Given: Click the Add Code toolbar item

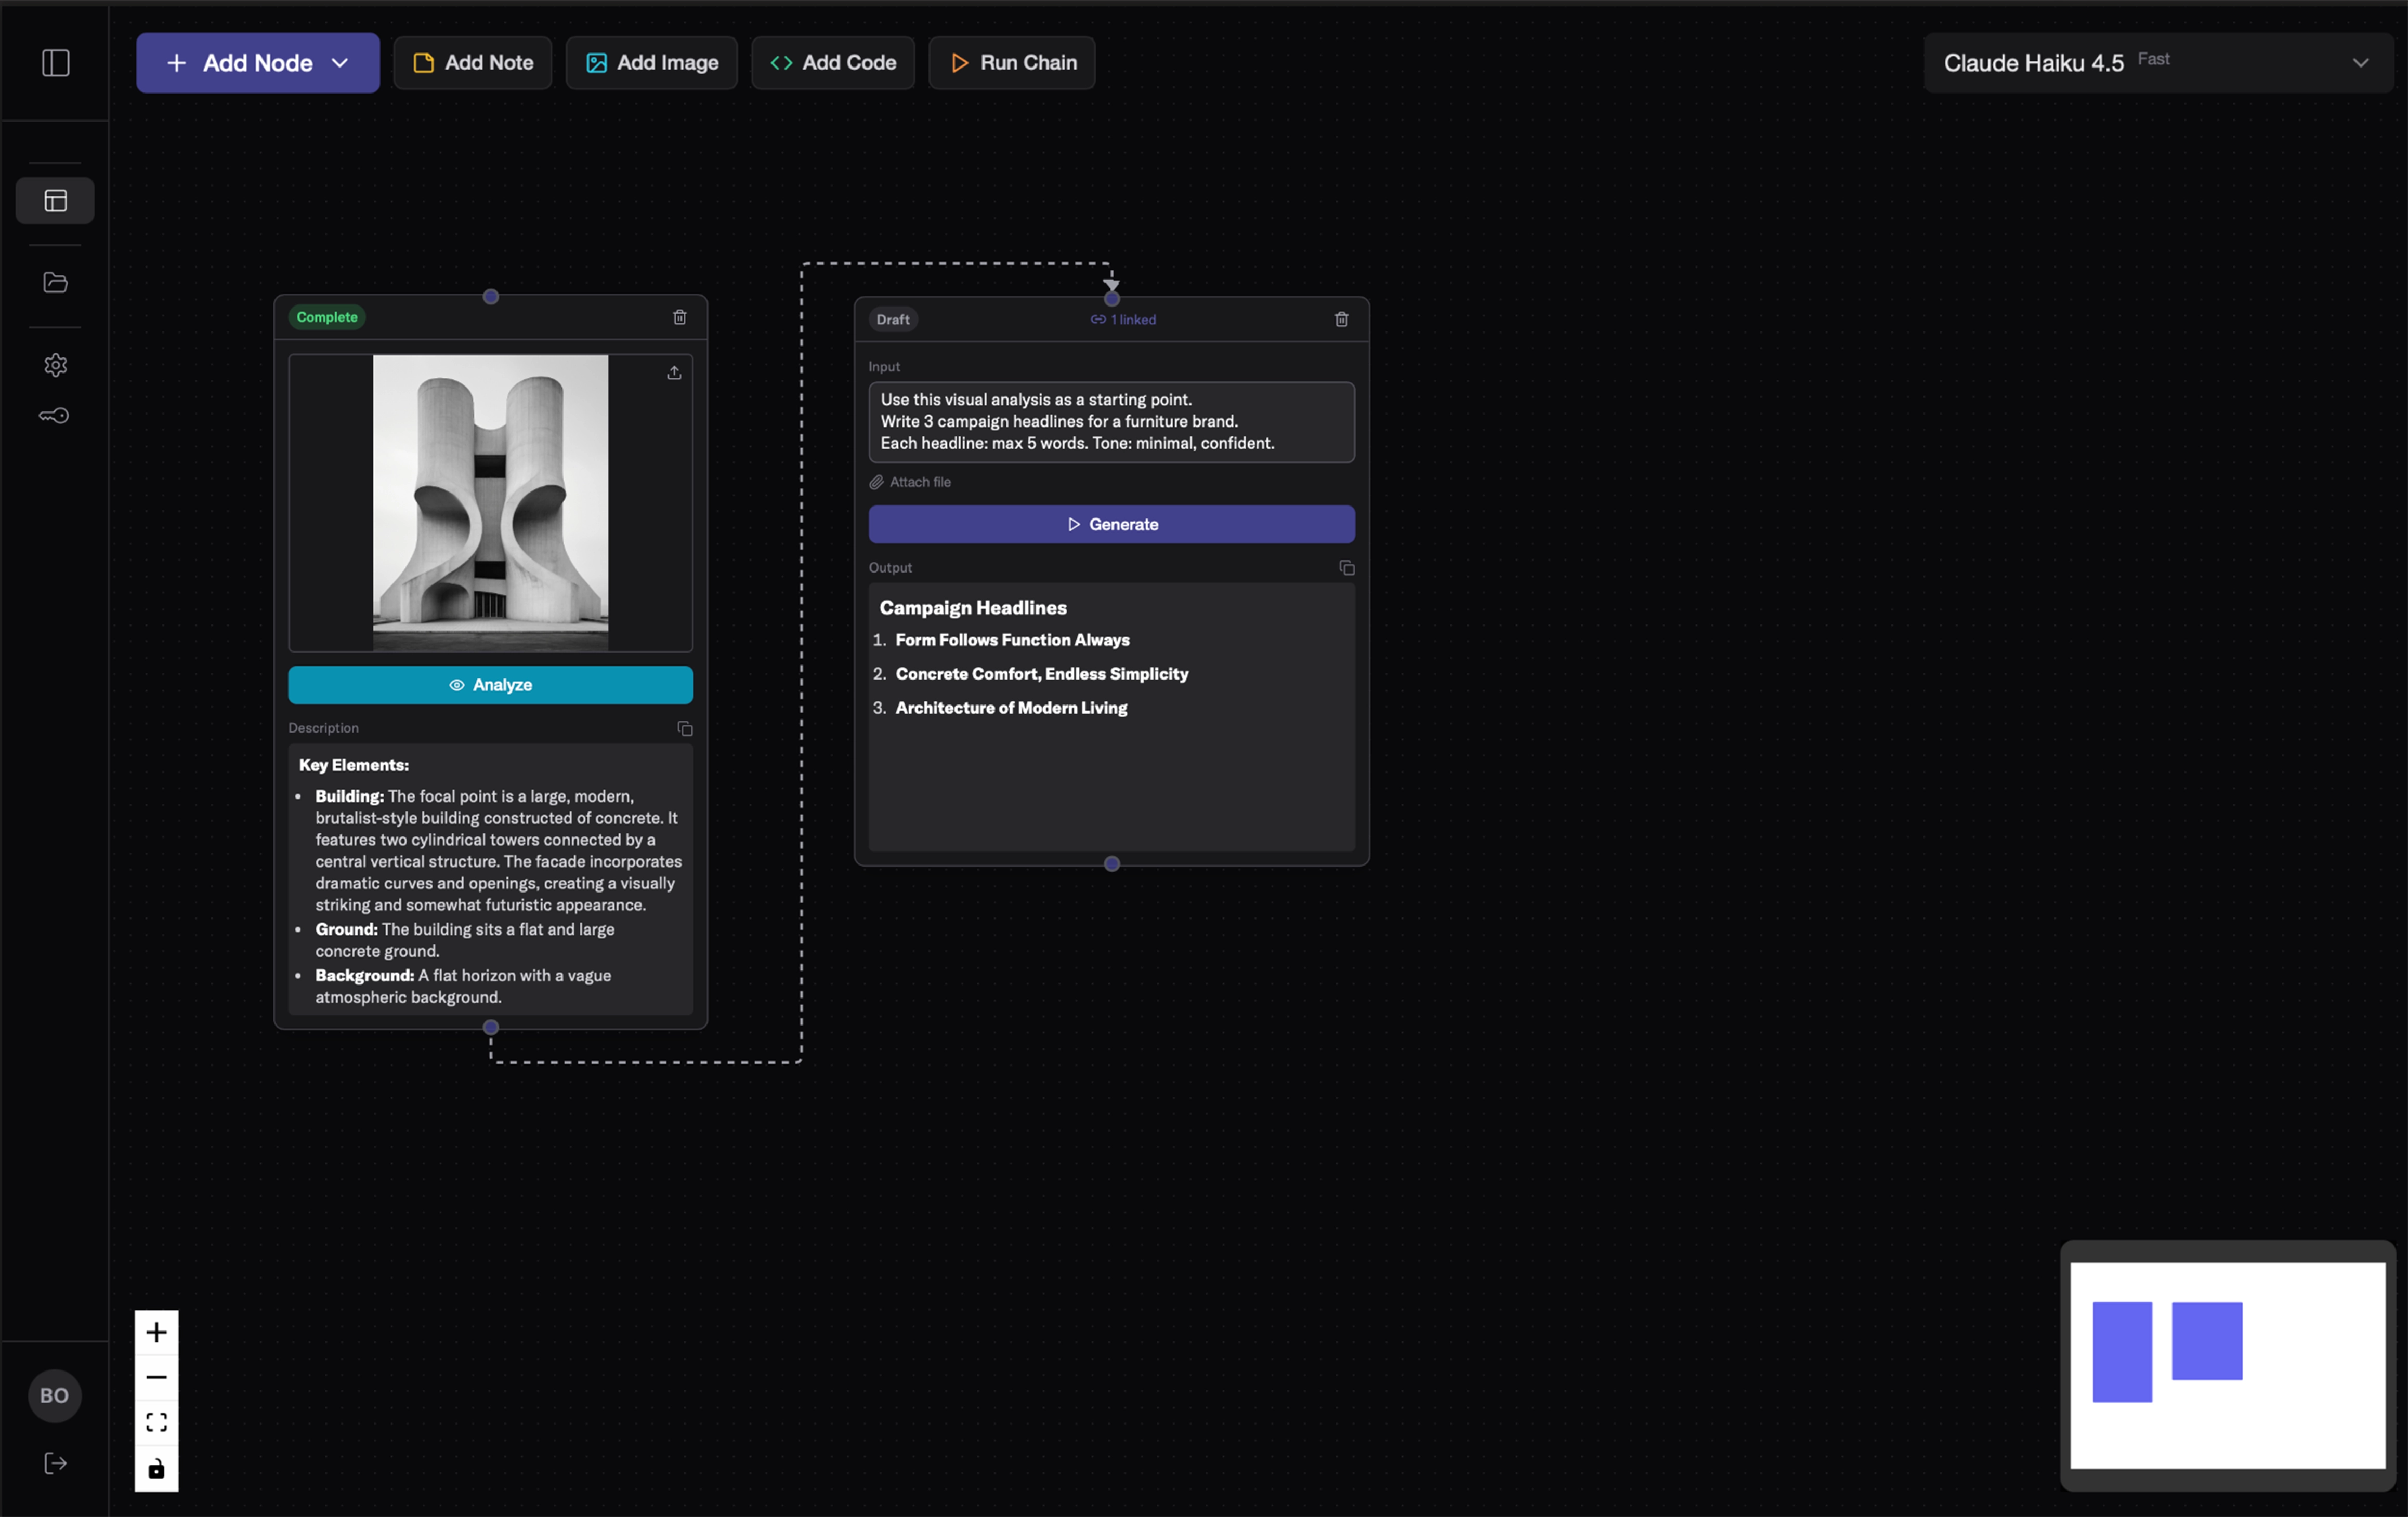Looking at the screenshot, I should pos(832,63).
